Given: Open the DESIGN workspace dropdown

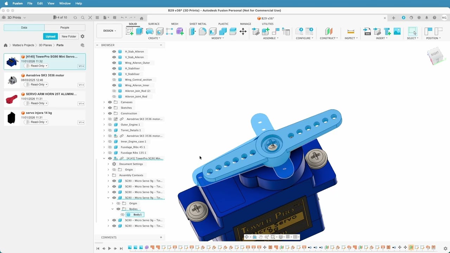Looking at the screenshot, I should (110, 31).
